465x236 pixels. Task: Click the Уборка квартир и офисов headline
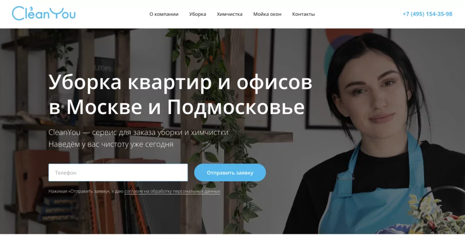[180, 82]
